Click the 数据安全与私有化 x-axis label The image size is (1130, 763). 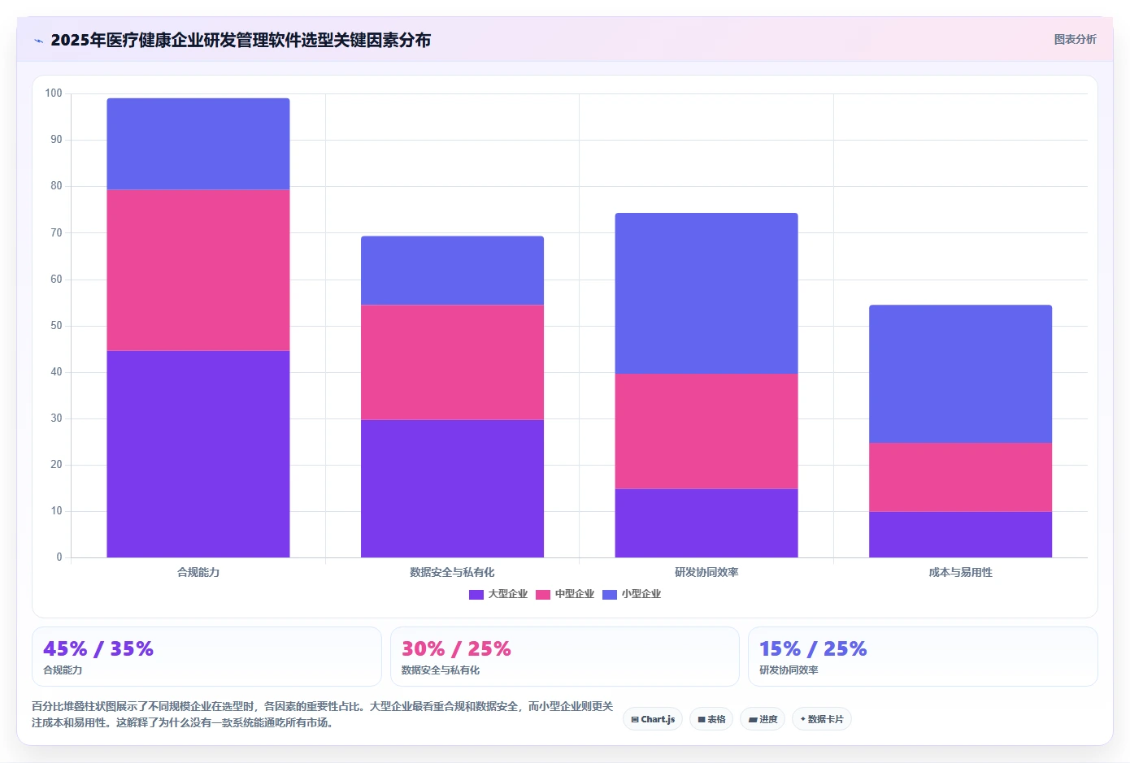452,572
